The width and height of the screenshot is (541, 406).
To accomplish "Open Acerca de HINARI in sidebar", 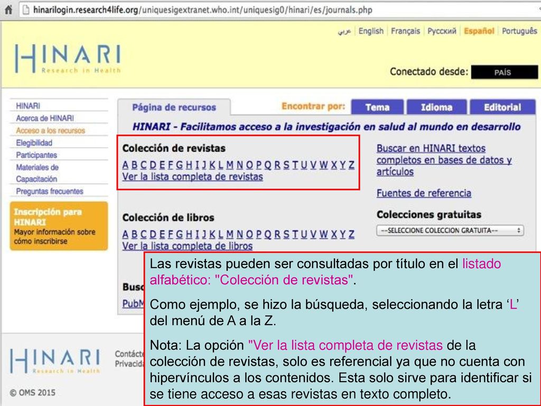I will coord(45,118).
